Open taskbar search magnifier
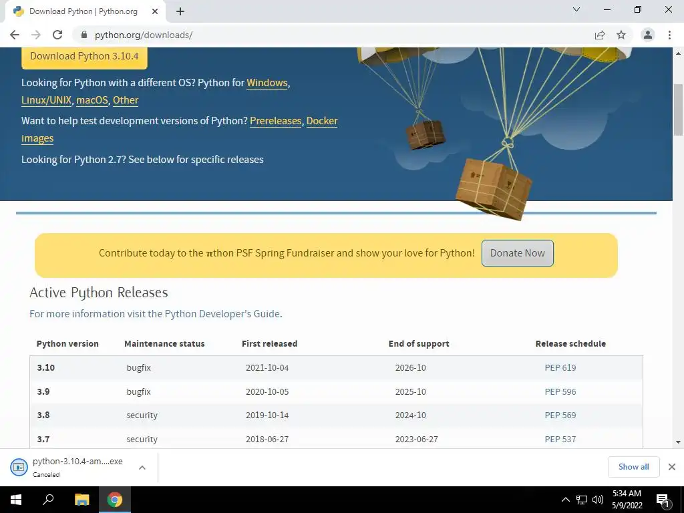 click(x=48, y=500)
